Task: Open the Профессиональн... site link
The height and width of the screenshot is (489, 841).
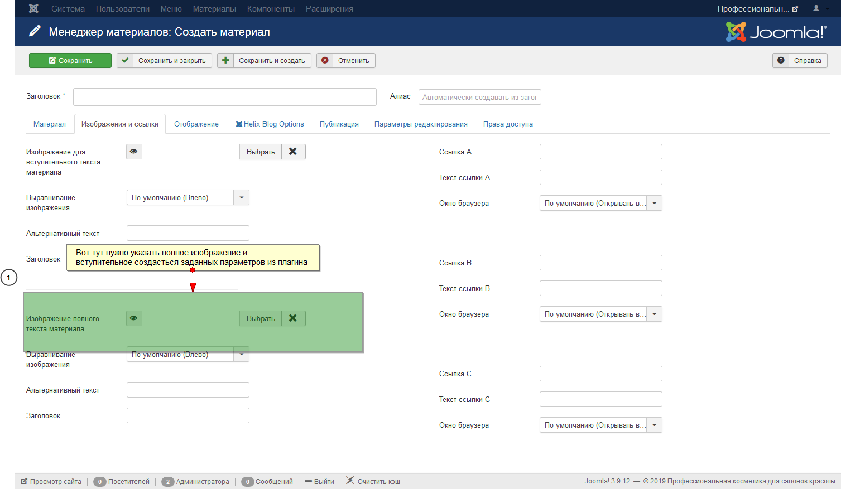Action: (758, 9)
